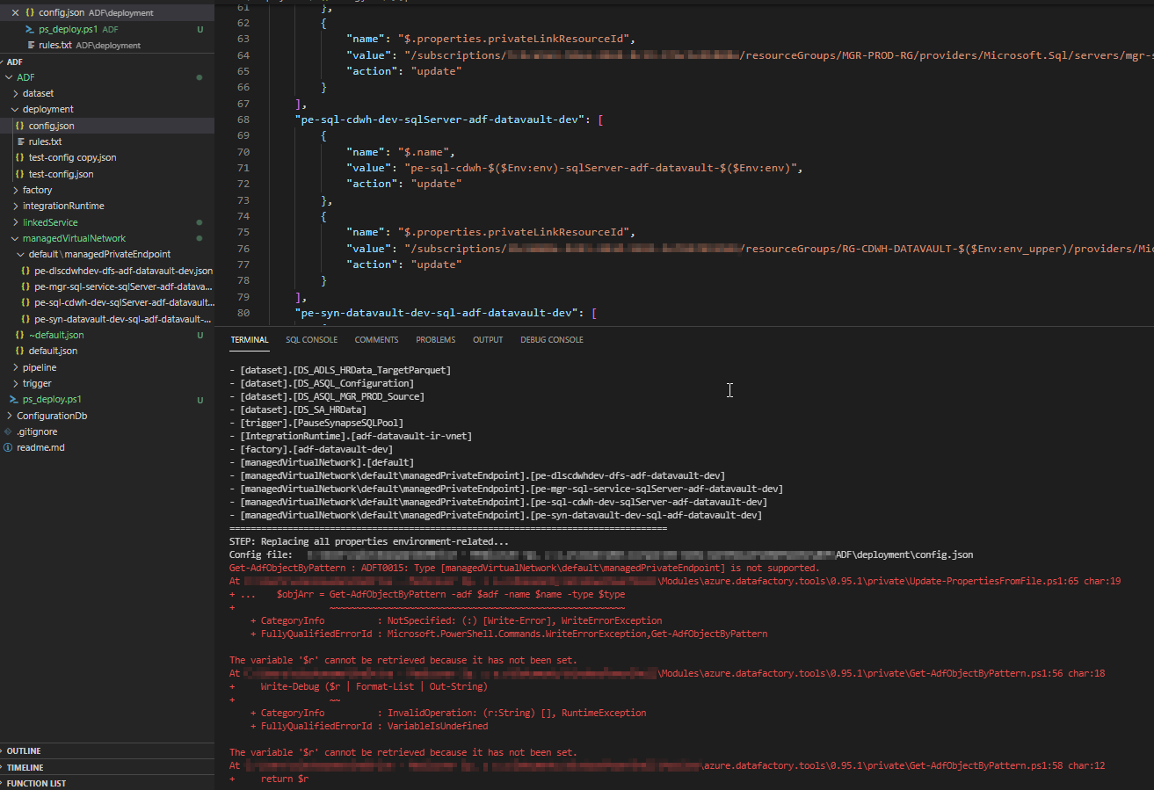Select the SQL CONSOLE tab

[311, 339]
